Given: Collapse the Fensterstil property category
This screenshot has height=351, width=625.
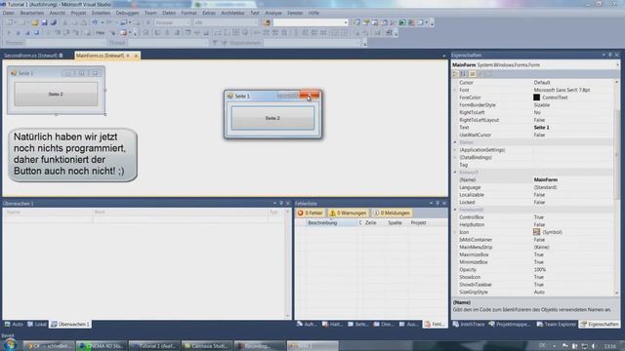Looking at the screenshot, I should point(455,210).
